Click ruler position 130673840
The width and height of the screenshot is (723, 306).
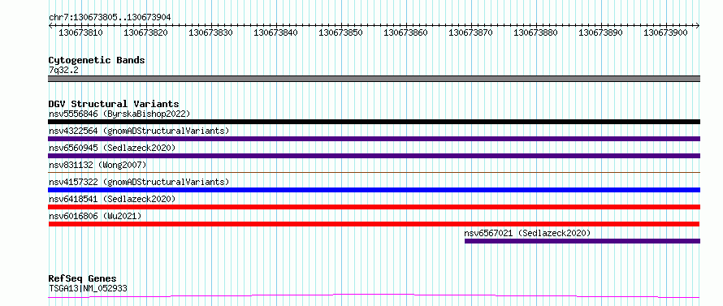tap(276, 32)
